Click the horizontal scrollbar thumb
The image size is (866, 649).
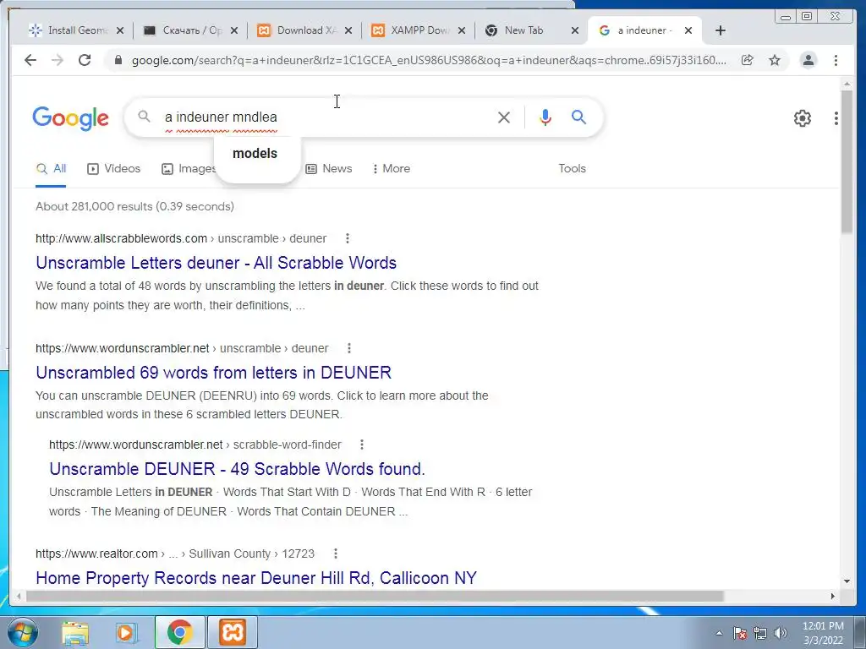tap(375, 596)
